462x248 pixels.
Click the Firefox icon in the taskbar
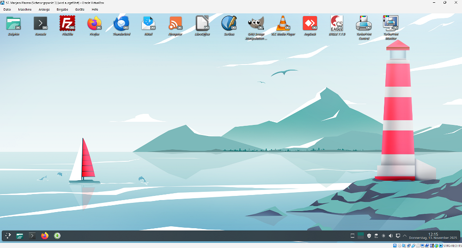coord(45,236)
